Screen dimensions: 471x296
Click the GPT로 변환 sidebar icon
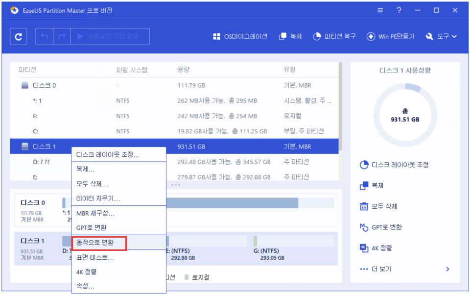[x=387, y=227]
